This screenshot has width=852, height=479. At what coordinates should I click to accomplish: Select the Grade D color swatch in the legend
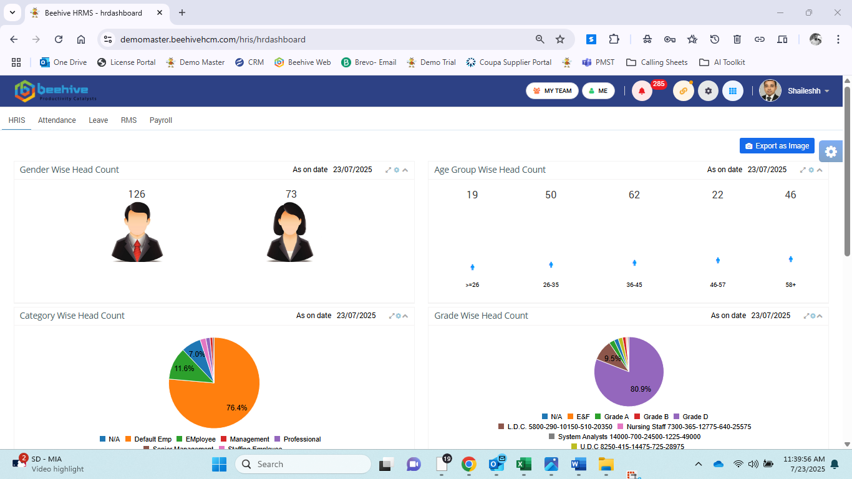675,417
